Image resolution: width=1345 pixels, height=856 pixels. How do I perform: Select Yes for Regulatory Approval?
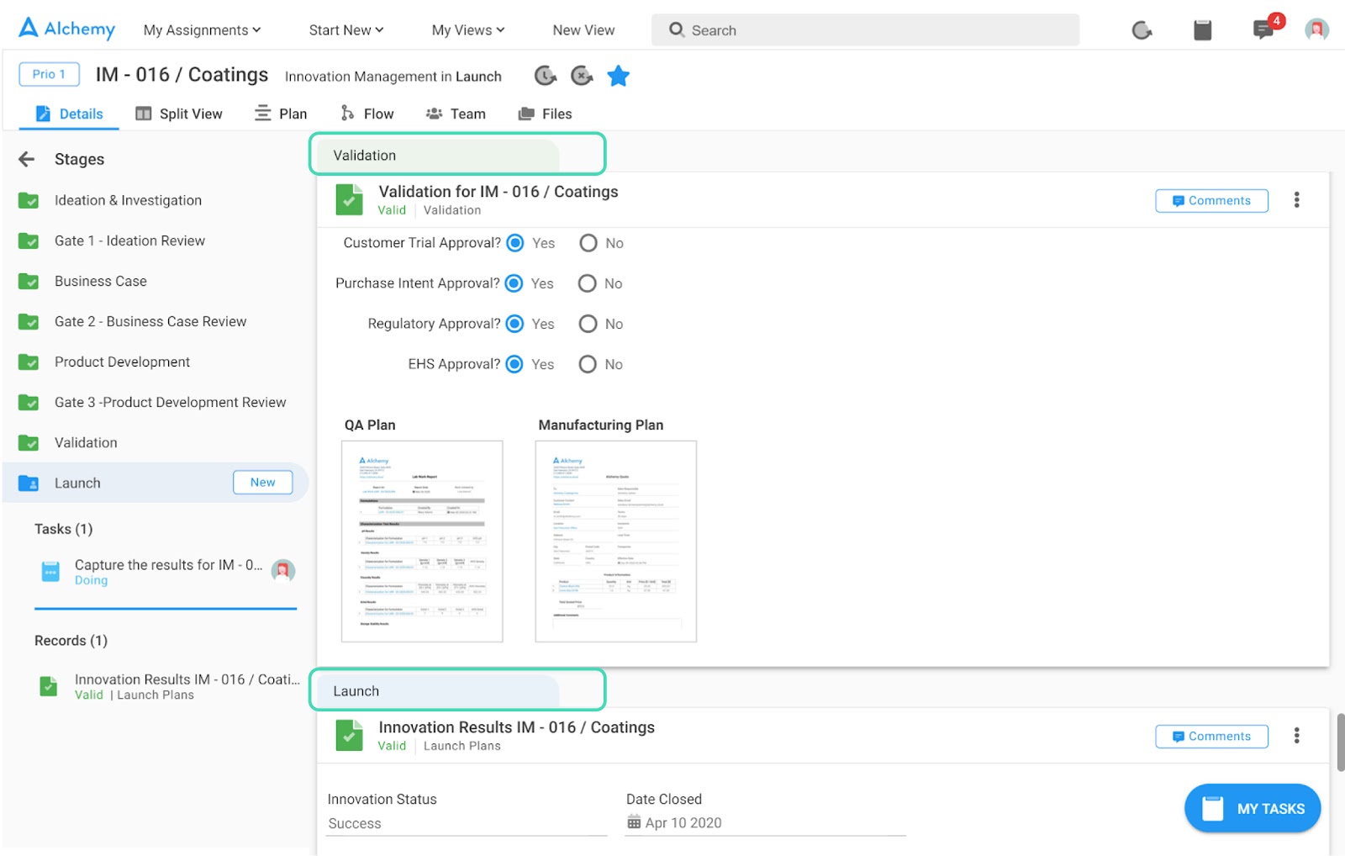[x=515, y=324]
